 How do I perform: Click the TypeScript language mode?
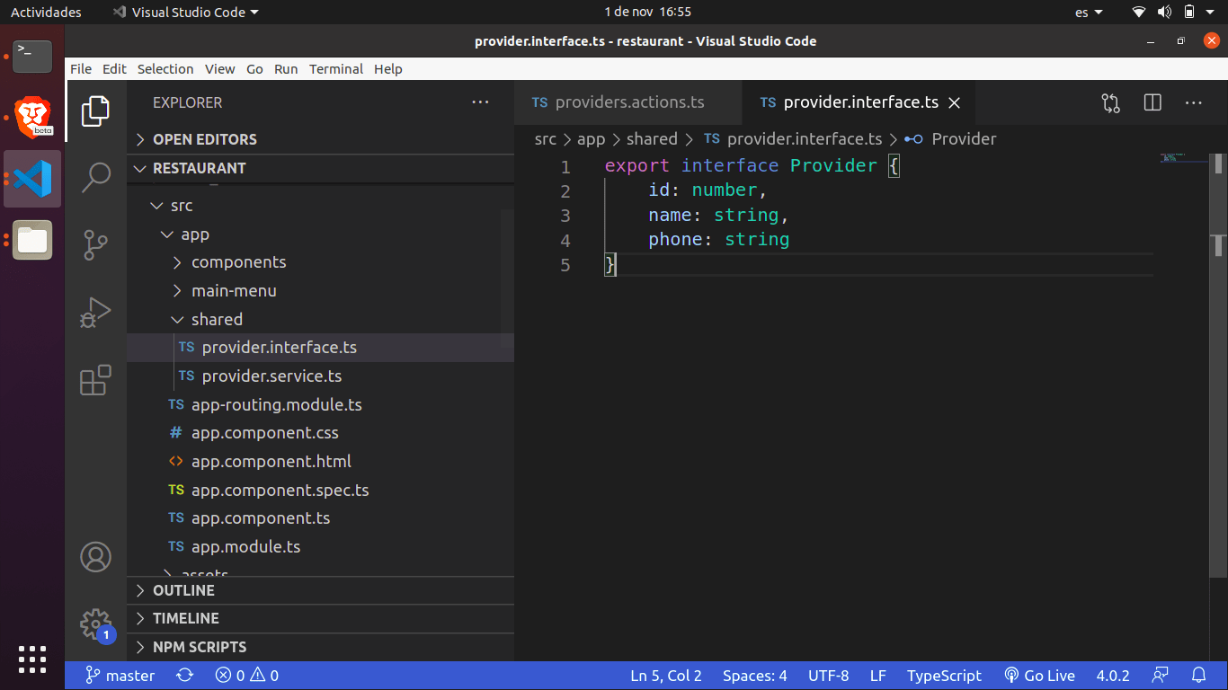point(944,676)
